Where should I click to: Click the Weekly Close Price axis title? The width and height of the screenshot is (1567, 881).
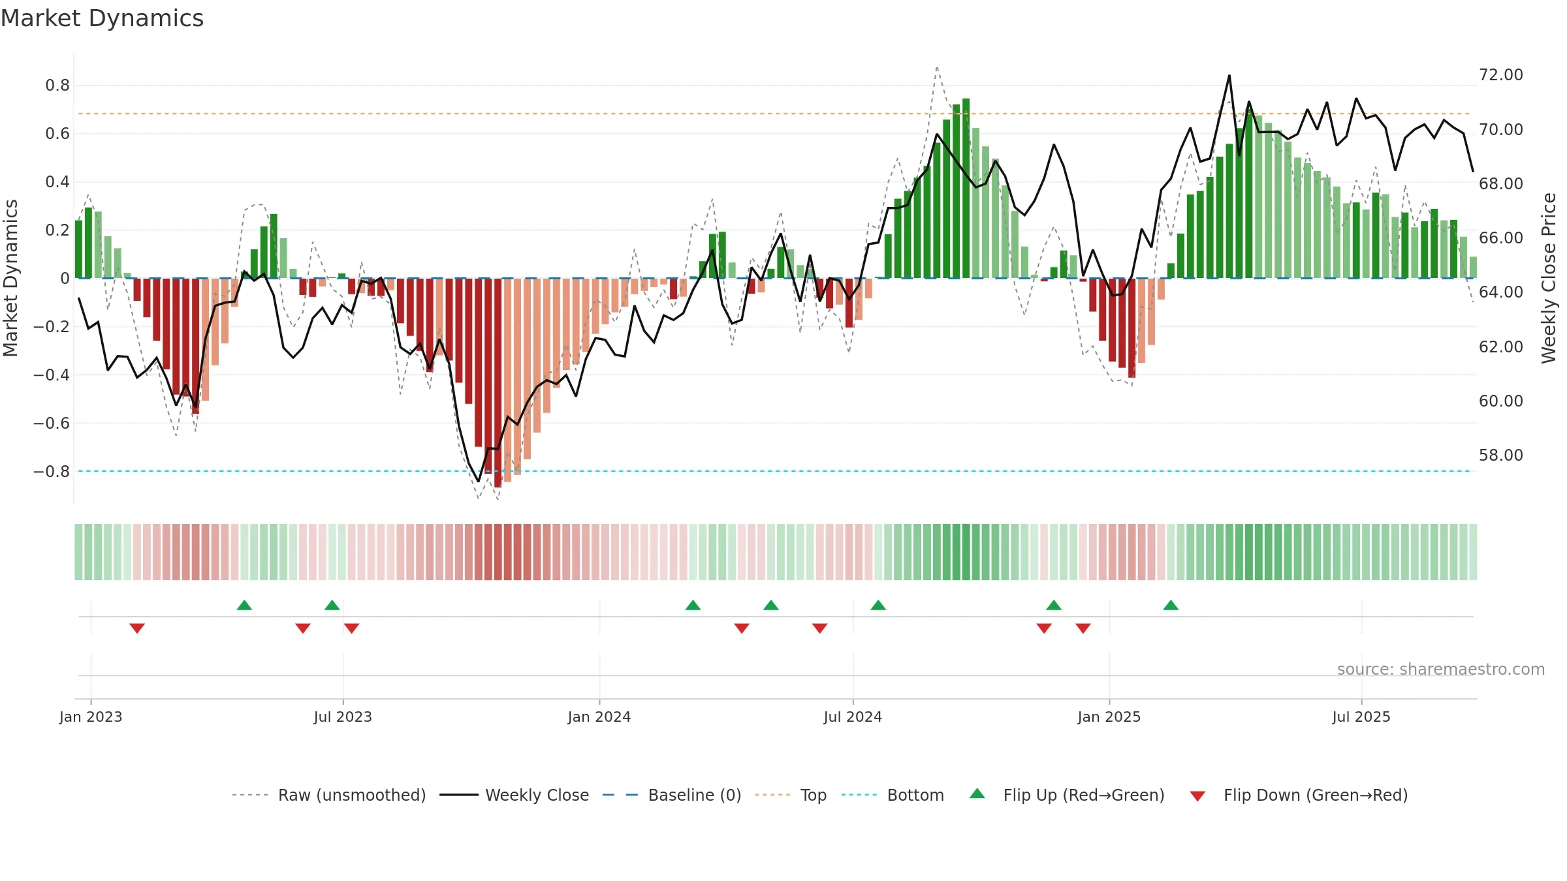point(1549,278)
